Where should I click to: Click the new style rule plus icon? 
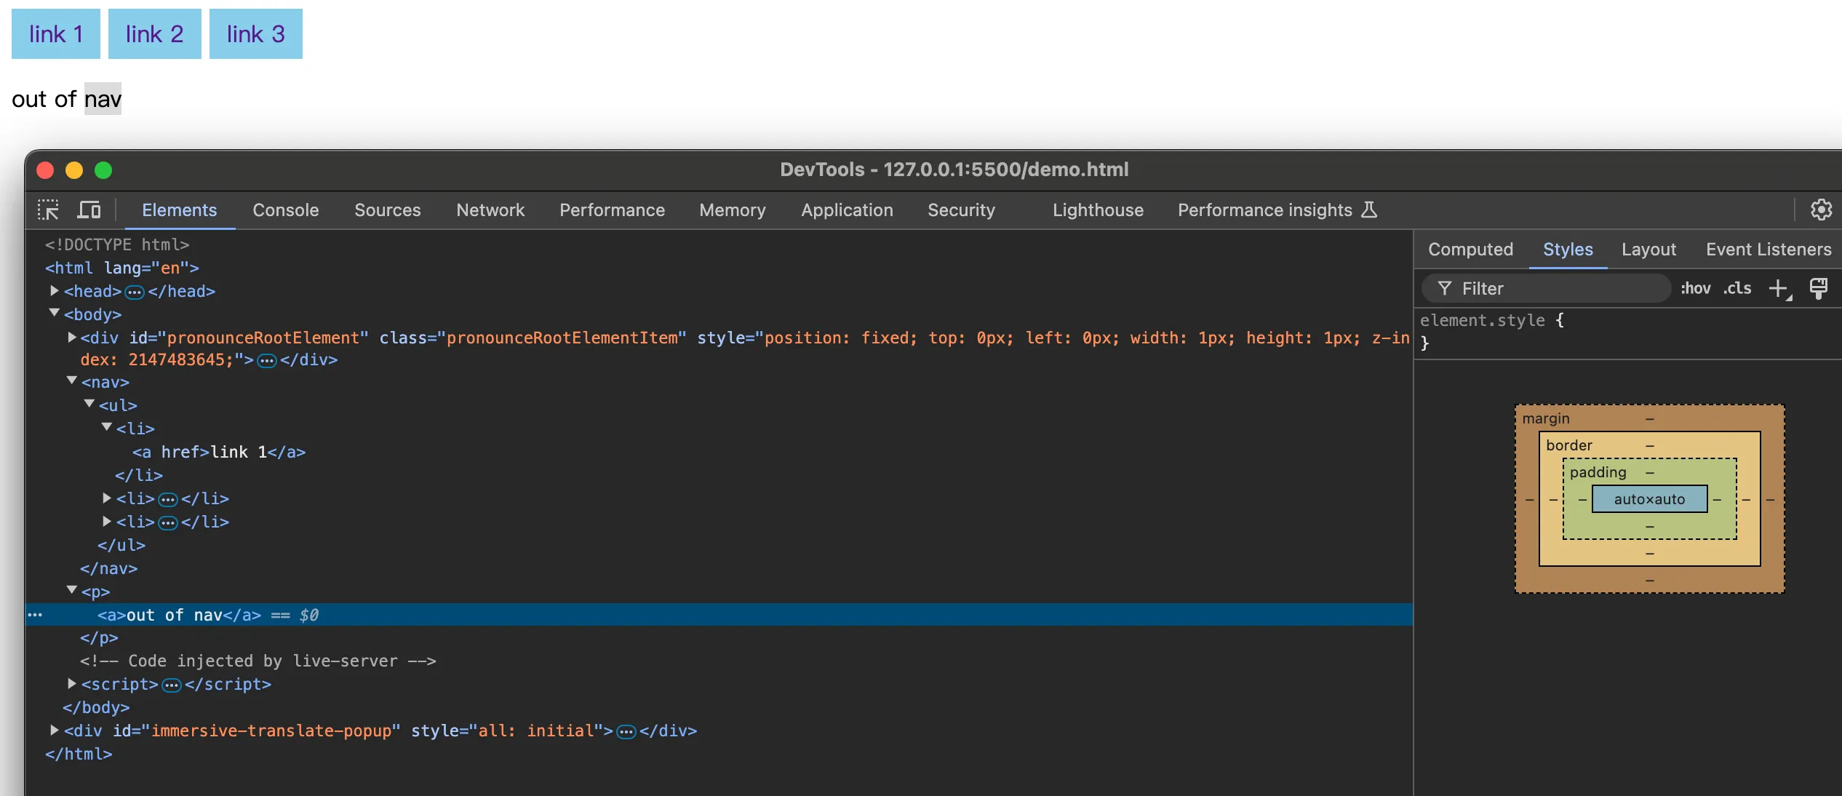(x=1778, y=289)
